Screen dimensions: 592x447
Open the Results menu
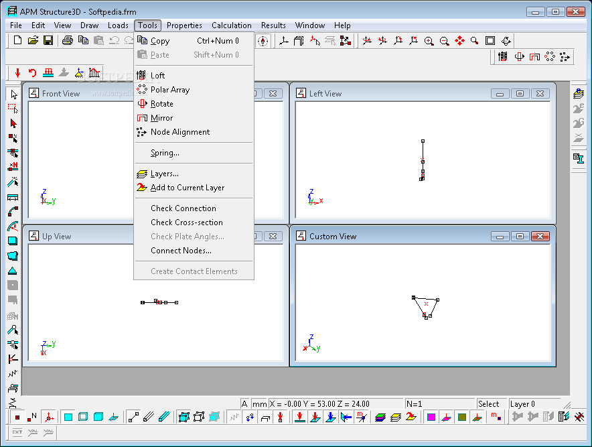[x=273, y=25]
